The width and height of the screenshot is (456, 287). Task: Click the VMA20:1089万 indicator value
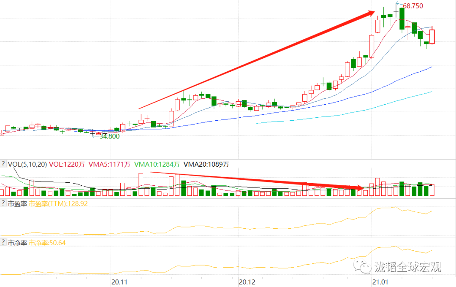pyautogui.click(x=206, y=164)
